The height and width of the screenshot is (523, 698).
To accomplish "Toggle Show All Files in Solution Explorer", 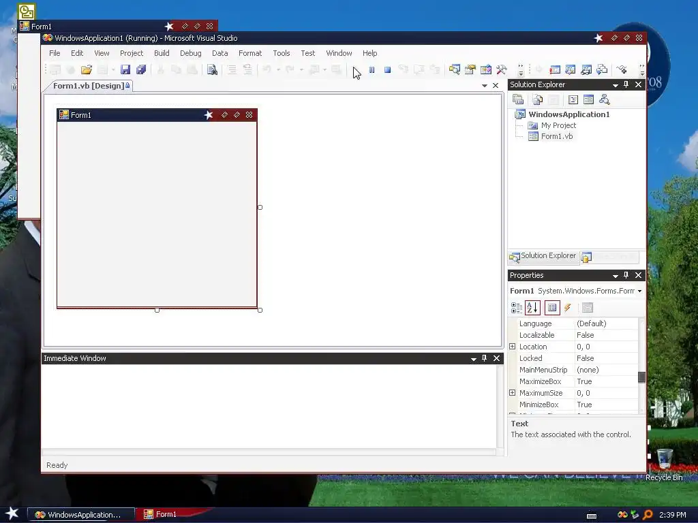I will 537,99.
